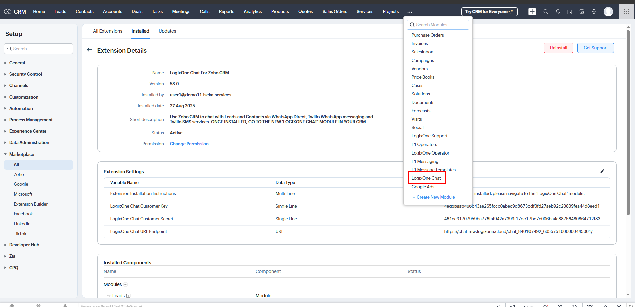Screen dimensions: 635x307
Task: Open the Projects module
Action: pyautogui.click(x=391, y=11)
